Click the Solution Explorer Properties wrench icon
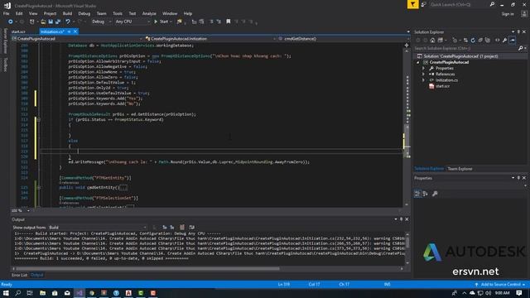 (x=505, y=41)
